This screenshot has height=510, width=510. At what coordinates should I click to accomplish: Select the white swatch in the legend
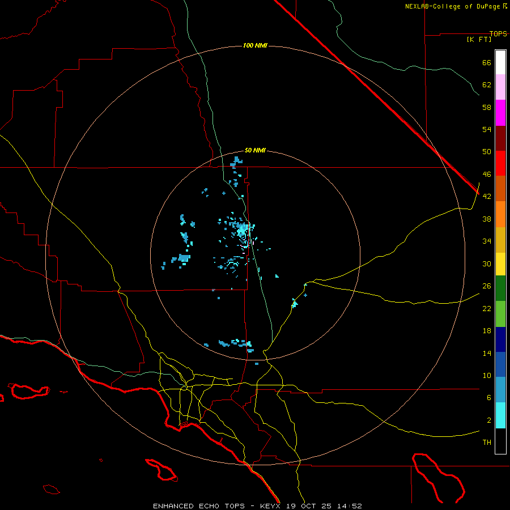[x=500, y=62]
